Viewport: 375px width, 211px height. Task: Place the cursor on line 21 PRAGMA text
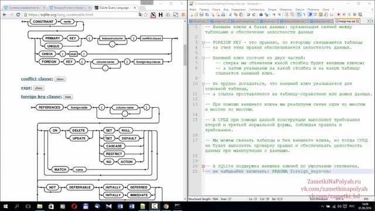pos(301,171)
